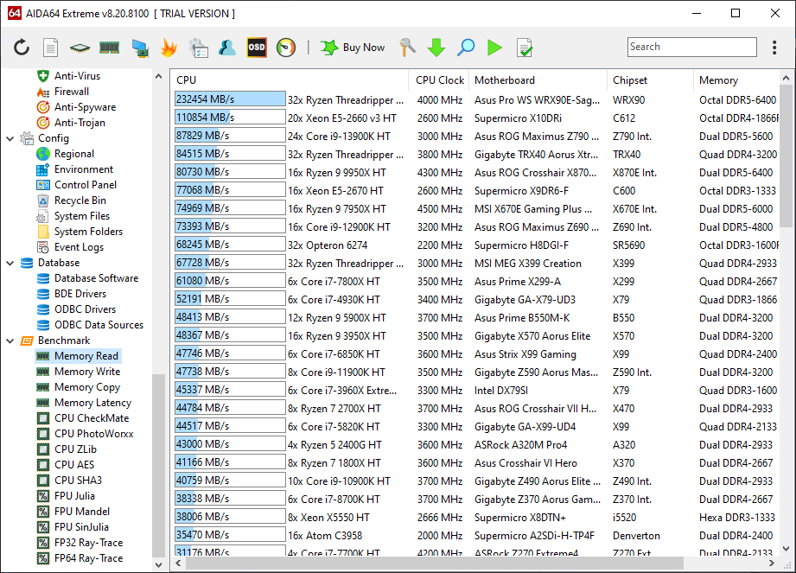Click the magnifier search icon
The width and height of the screenshot is (796, 573).
pos(466,48)
